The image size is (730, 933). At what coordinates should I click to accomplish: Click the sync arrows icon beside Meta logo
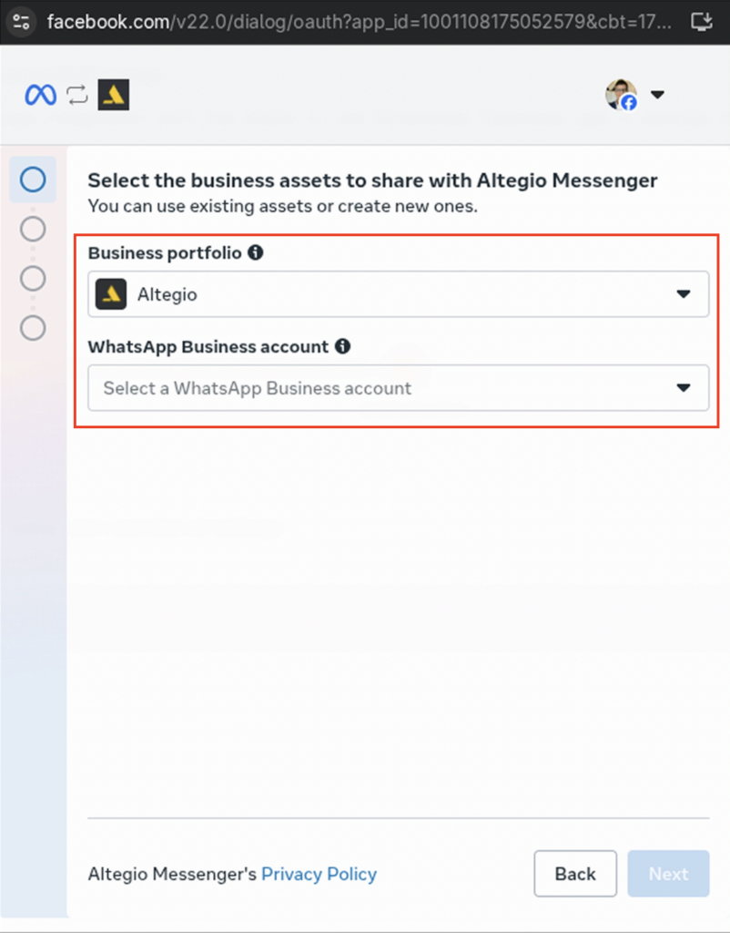(x=77, y=95)
